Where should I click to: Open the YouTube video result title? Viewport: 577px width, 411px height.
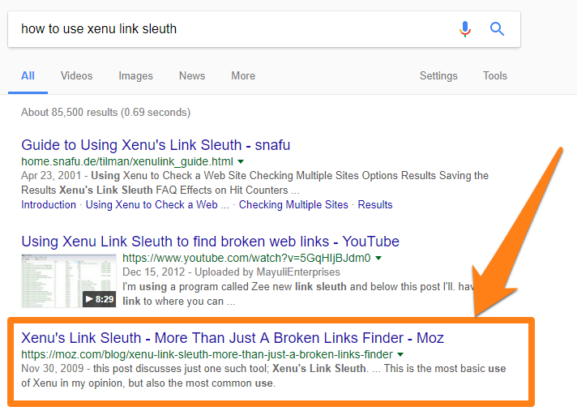pyautogui.click(x=210, y=242)
